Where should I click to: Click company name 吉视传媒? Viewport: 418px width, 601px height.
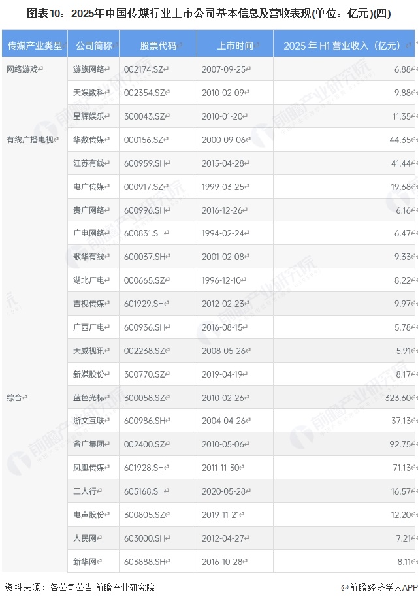pos(89,304)
